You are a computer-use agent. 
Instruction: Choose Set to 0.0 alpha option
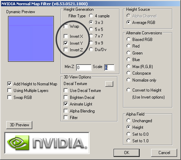point(129,134)
